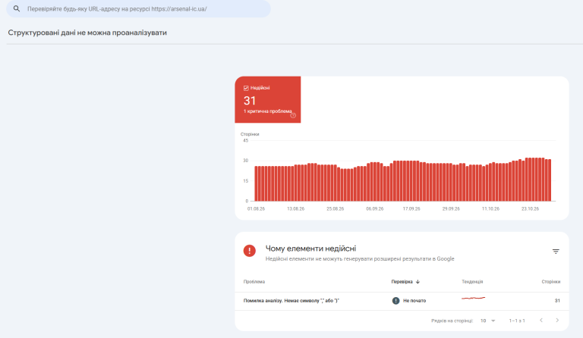This screenshot has height=338, width=583.
Task: Click the Чому елементи недійсні heading
Action: pyautogui.click(x=310, y=249)
